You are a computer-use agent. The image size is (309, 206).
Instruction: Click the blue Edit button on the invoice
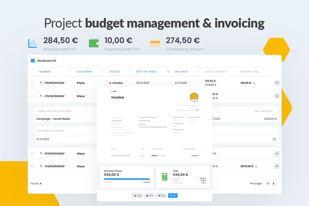[173, 196]
